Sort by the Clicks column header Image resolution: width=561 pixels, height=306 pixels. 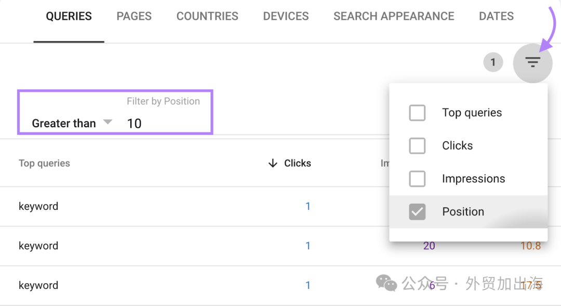tap(297, 163)
